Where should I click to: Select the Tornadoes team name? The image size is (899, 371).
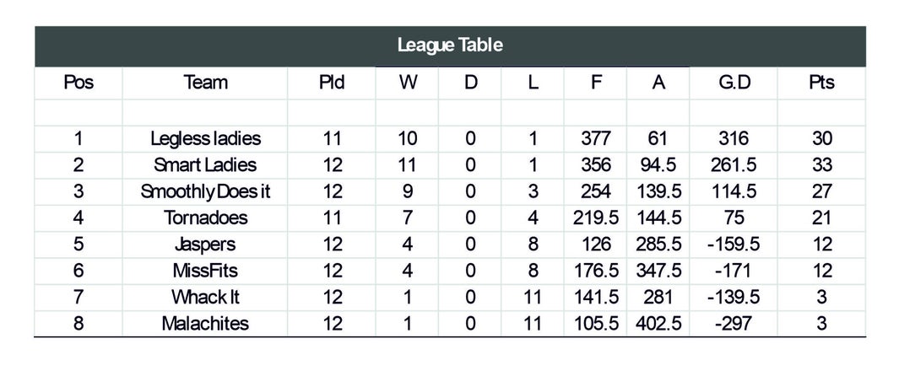click(205, 218)
